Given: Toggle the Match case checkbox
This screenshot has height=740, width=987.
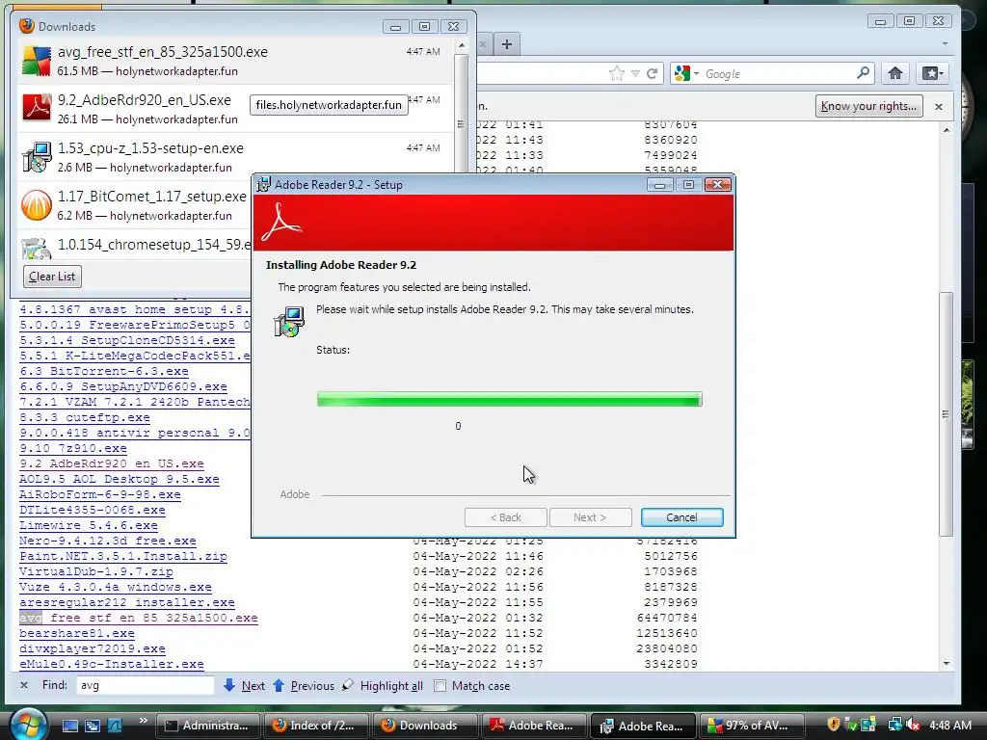Looking at the screenshot, I should click(x=440, y=685).
